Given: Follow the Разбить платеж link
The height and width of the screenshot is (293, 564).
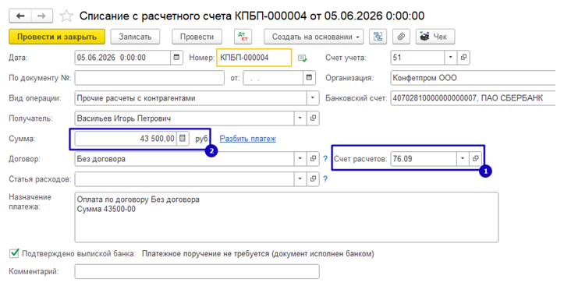Looking at the screenshot, I should point(248,139).
